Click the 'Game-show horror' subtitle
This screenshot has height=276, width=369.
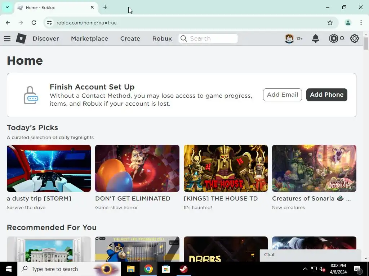[x=116, y=207]
